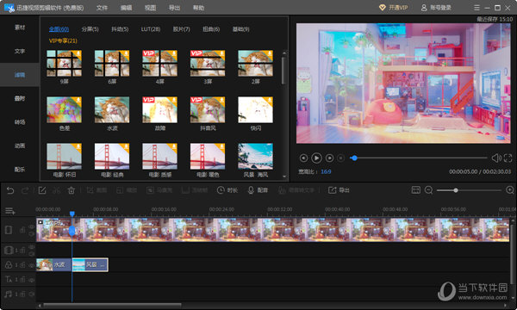Show the Distort (6) filter category
517x310 pixels.
pyautogui.click(x=211, y=29)
